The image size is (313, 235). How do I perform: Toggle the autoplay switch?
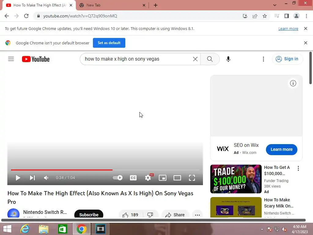(118, 178)
